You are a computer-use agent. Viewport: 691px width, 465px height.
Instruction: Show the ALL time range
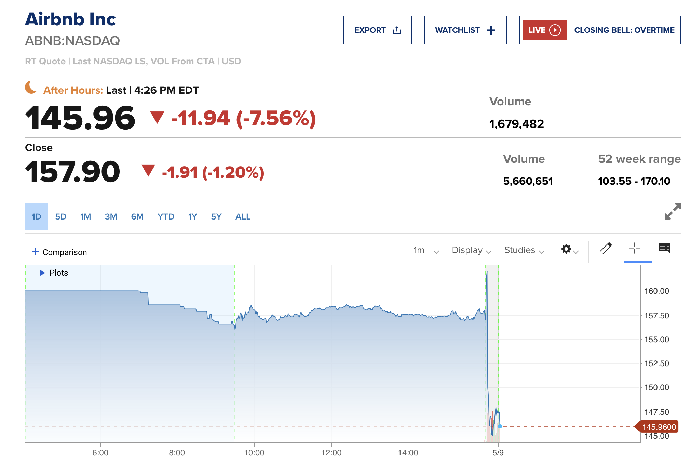point(243,217)
